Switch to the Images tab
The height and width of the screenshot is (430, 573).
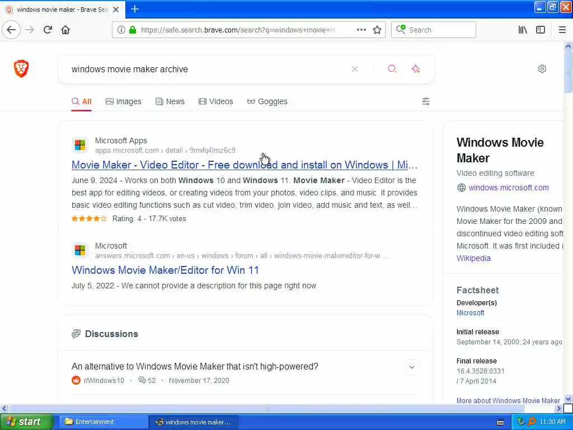(x=124, y=101)
